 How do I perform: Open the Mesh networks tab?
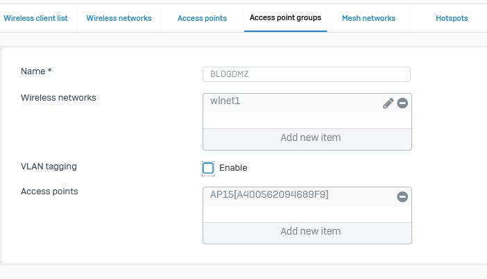[368, 18]
